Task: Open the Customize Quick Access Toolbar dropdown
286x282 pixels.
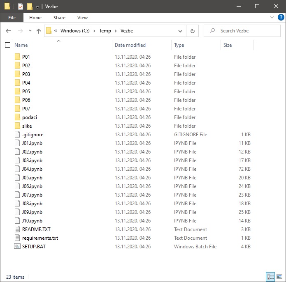Action: (37, 7)
